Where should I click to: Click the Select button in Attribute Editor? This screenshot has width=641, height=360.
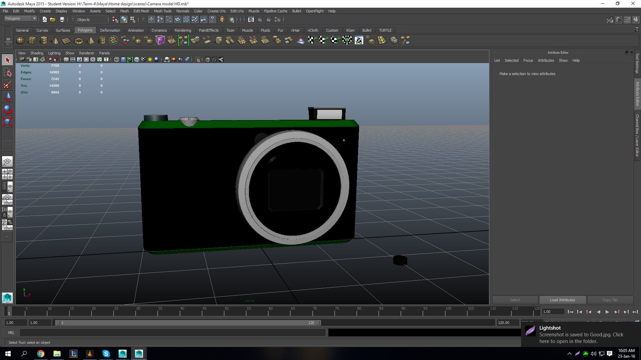[x=515, y=300]
